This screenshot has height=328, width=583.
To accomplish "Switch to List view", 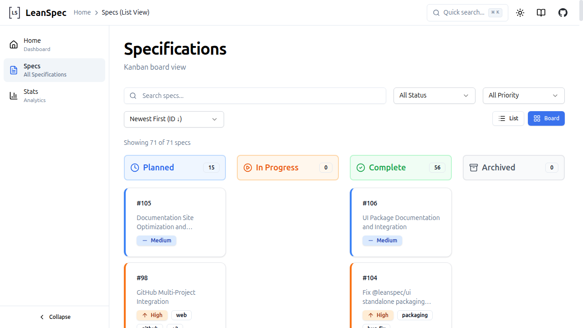I will 508,118.
